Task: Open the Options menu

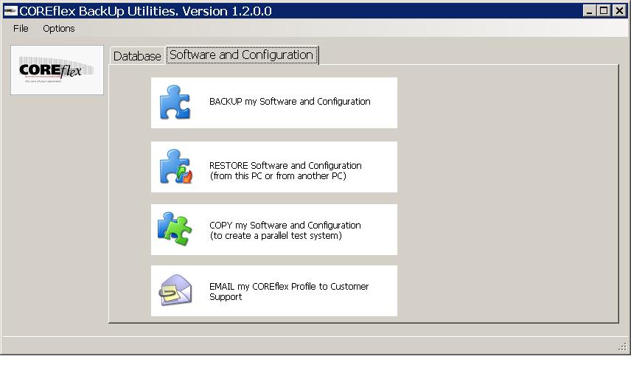Action: (x=59, y=29)
